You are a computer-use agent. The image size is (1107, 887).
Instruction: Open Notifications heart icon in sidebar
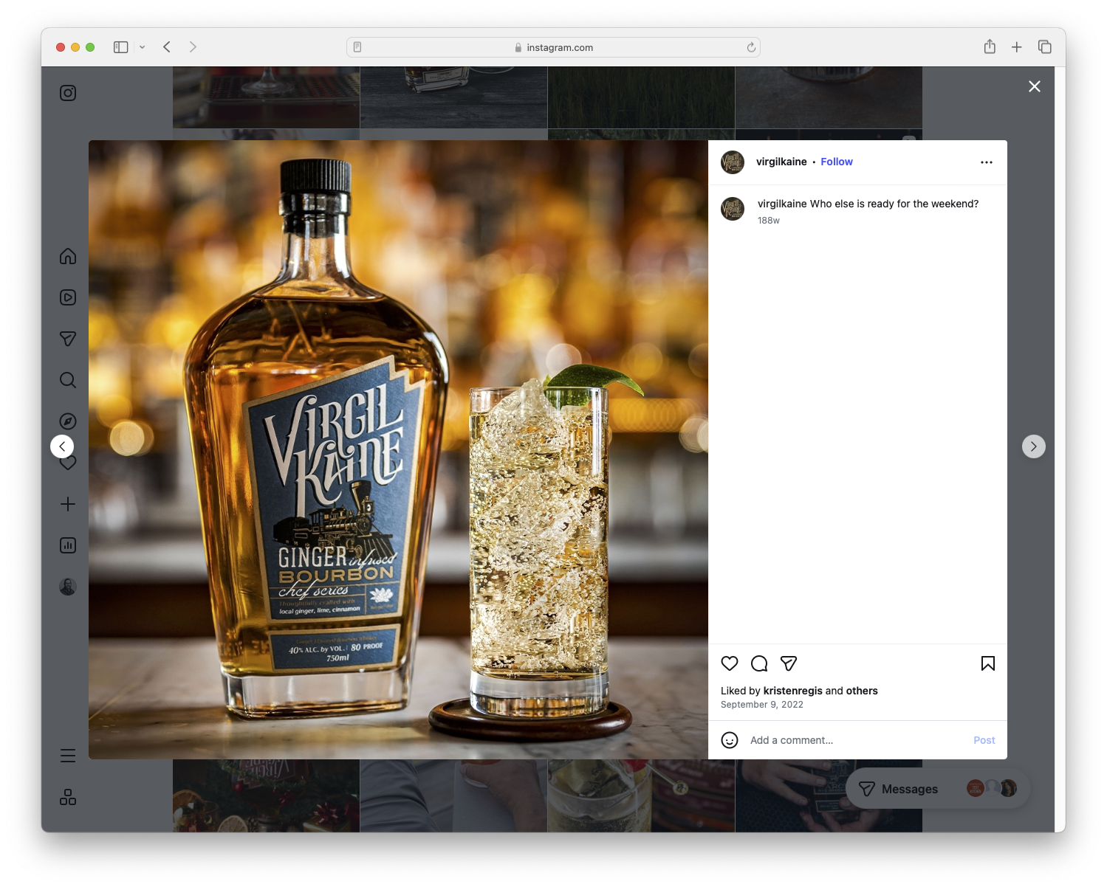68,463
